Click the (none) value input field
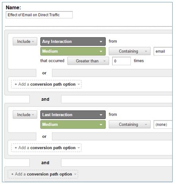 [x=163, y=125]
